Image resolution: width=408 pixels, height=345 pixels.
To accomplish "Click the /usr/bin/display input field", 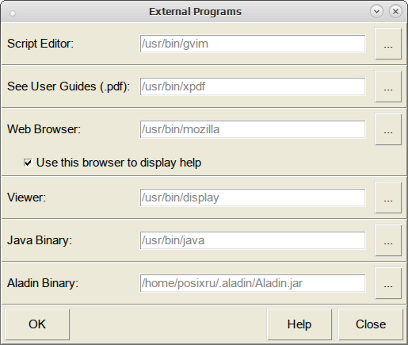I will (x=253, y=197).
